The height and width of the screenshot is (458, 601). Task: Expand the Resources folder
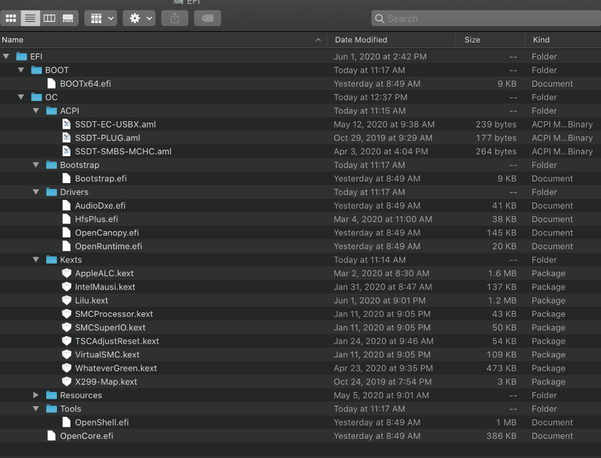(x=36, y=395)
